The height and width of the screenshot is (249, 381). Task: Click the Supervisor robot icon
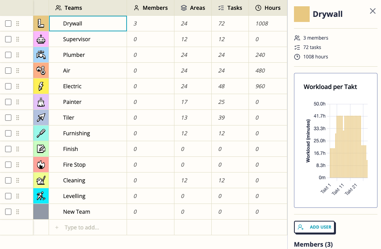tap(41, 39)
